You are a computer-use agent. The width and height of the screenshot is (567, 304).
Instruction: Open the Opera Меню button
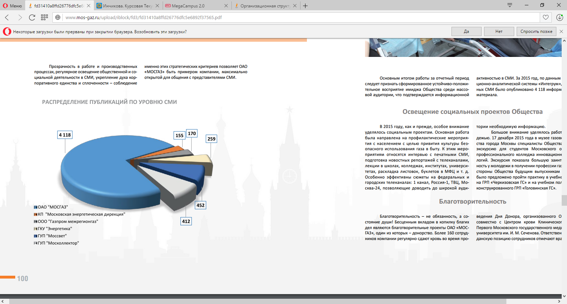coord(12,6)
